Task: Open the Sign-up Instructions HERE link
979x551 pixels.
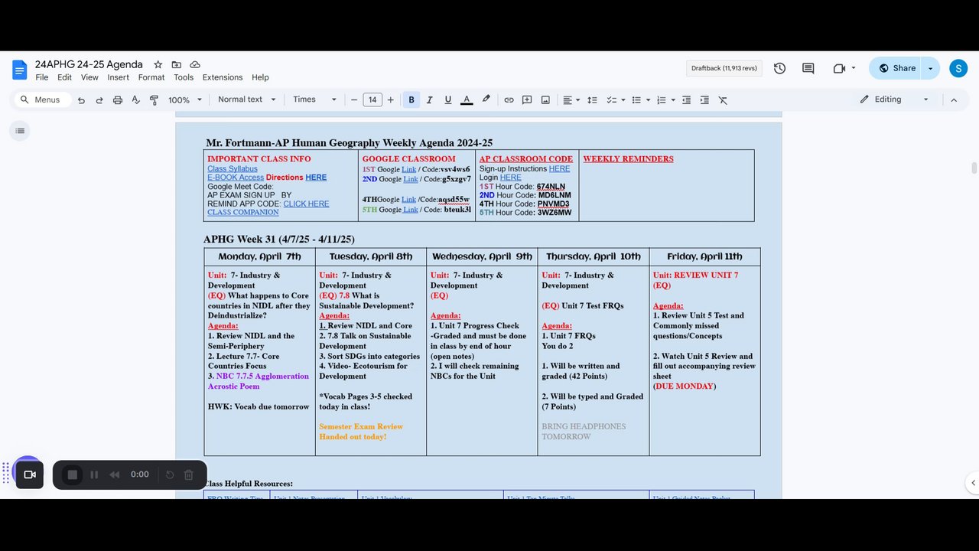Action: 559,168
